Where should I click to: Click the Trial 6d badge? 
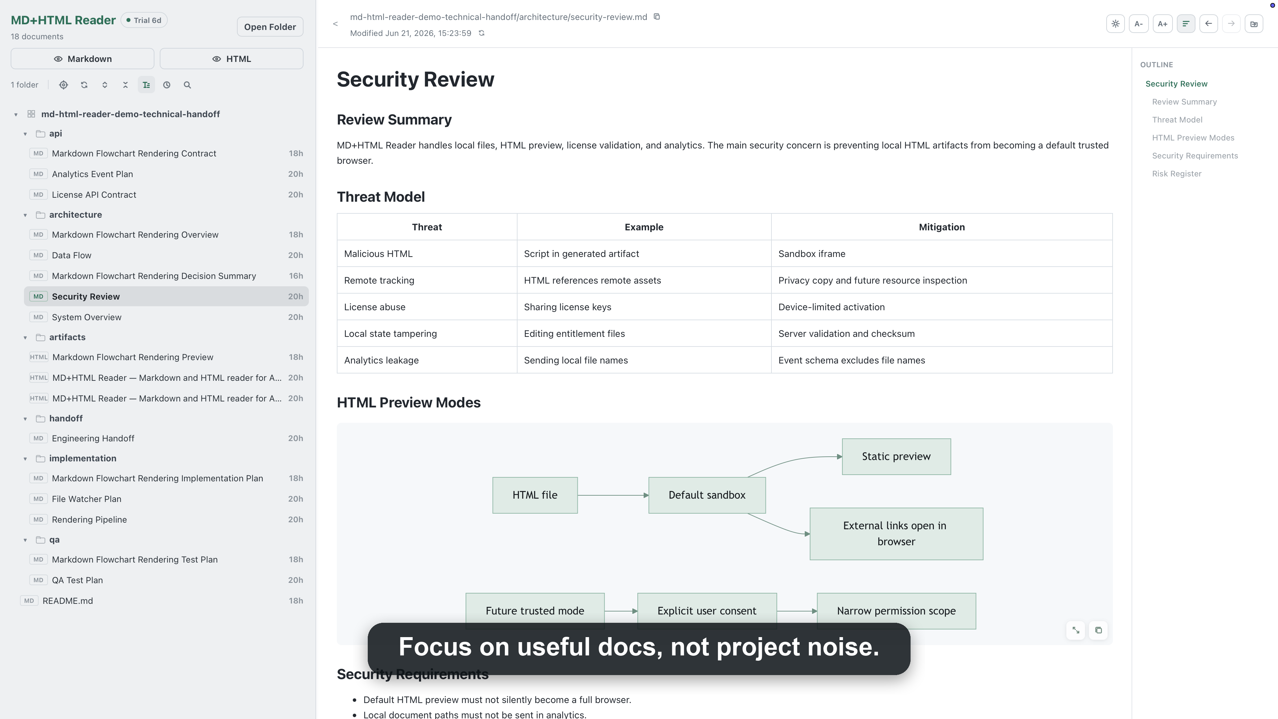click(144, 20)
